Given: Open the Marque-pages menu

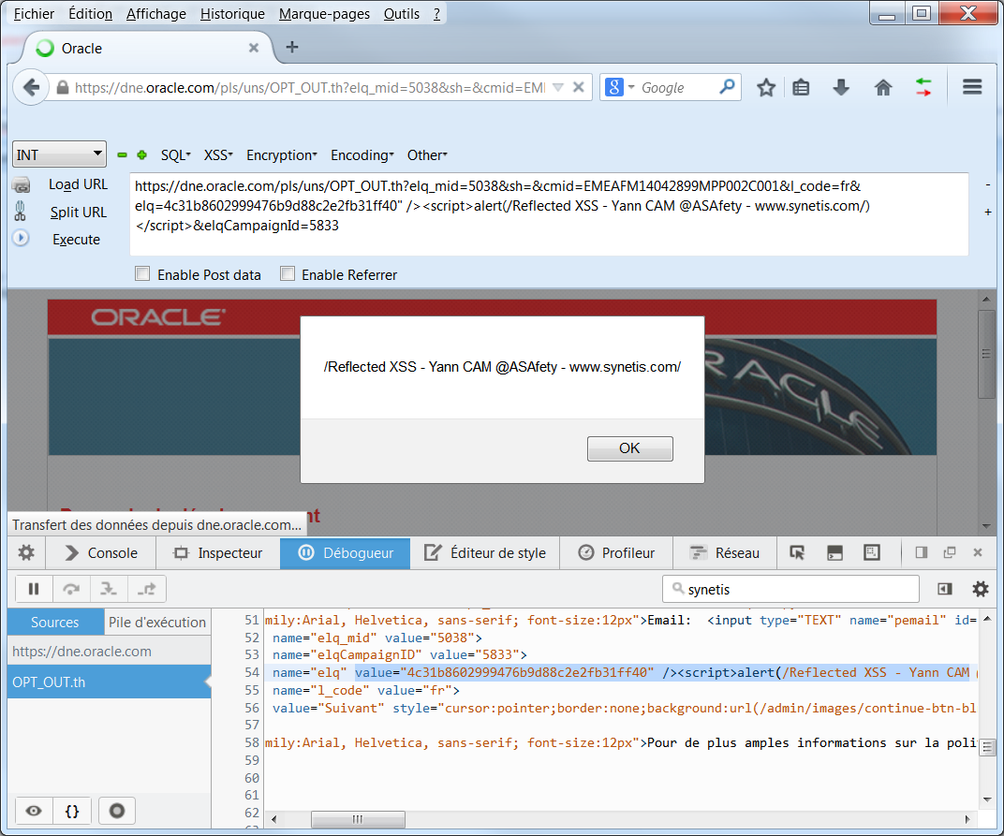Looking at the screenshot, I should pyautogui.click(x=324, y=13).
